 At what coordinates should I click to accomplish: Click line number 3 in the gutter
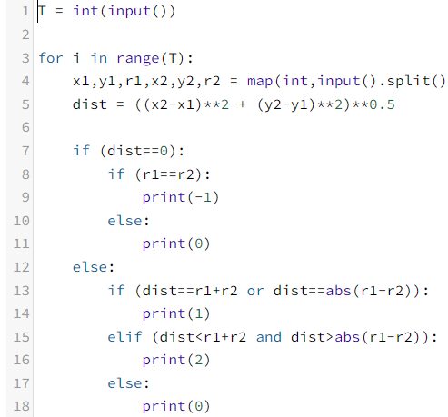[25, 58]
